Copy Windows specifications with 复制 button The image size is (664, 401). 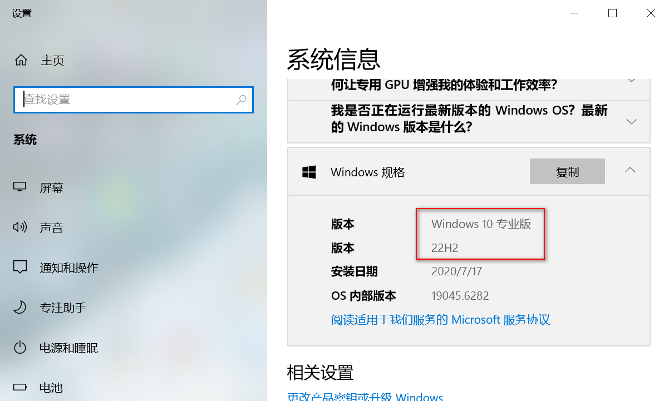[x=567, y=171]
